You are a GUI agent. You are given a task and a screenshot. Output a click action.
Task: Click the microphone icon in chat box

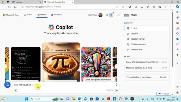117,85
